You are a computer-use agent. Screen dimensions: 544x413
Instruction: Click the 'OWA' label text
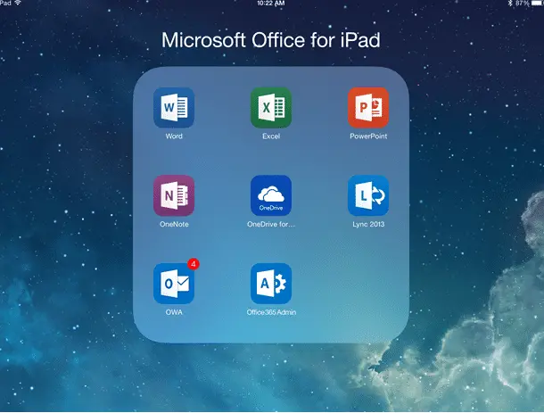(174, 312)
